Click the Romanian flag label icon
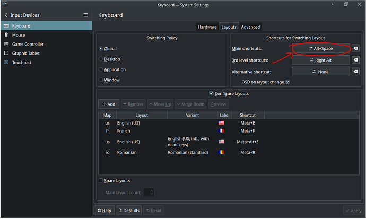Screen dimensions: 366x219 tap(221, 153)
